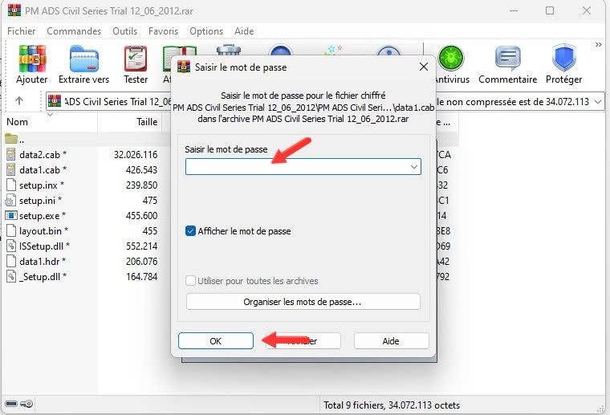The image size is (610, 415).
Task: Open the Fichier menu
Action: [x=22, y=31]
